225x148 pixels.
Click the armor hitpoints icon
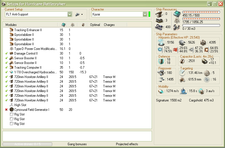point(183,42)
